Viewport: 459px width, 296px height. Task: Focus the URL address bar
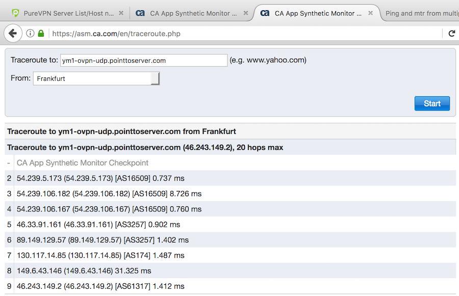pyautogui.click(x=246, y=34)
